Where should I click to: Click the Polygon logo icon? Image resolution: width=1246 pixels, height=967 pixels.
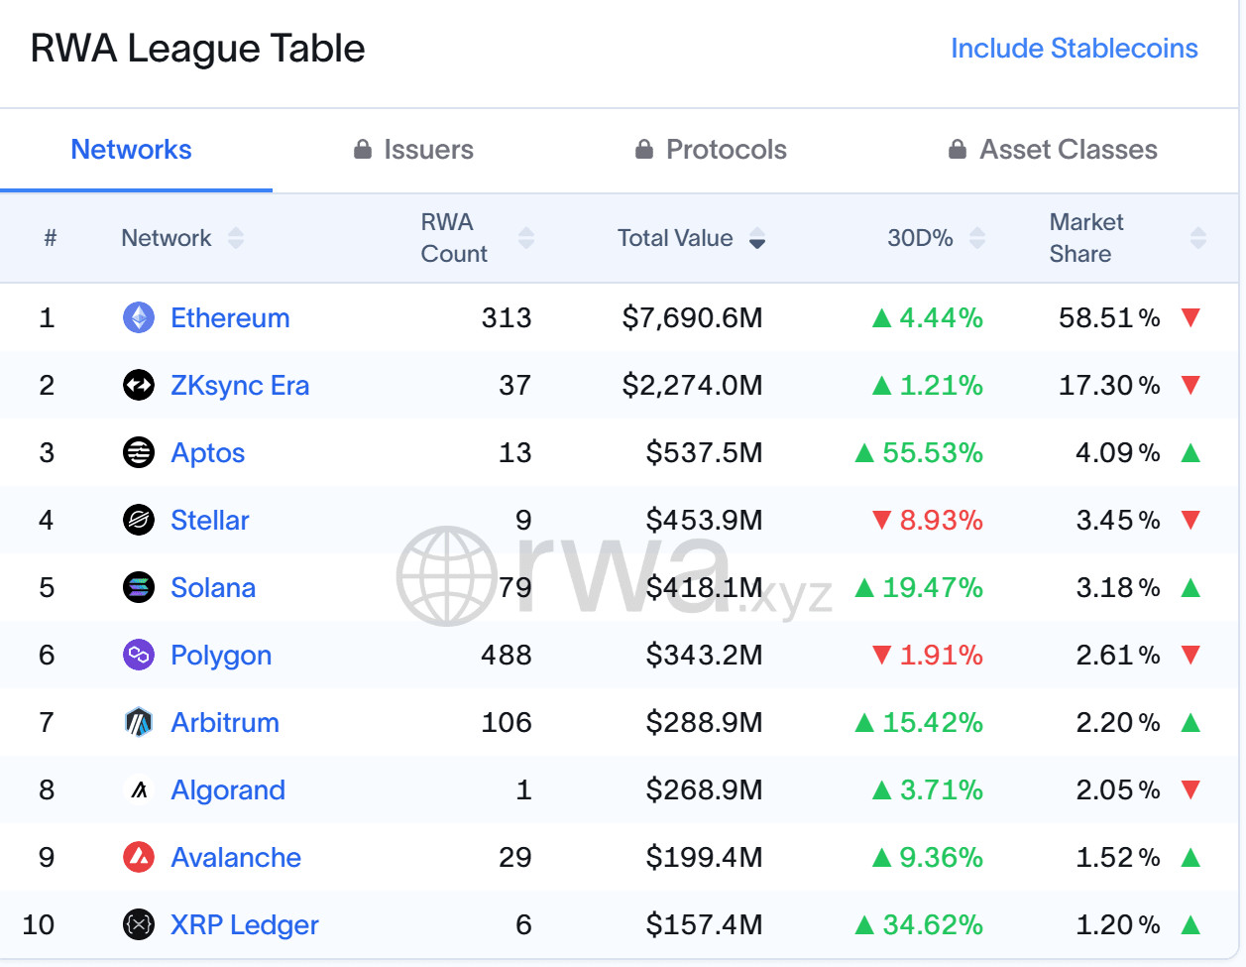[x=139, y=655]
